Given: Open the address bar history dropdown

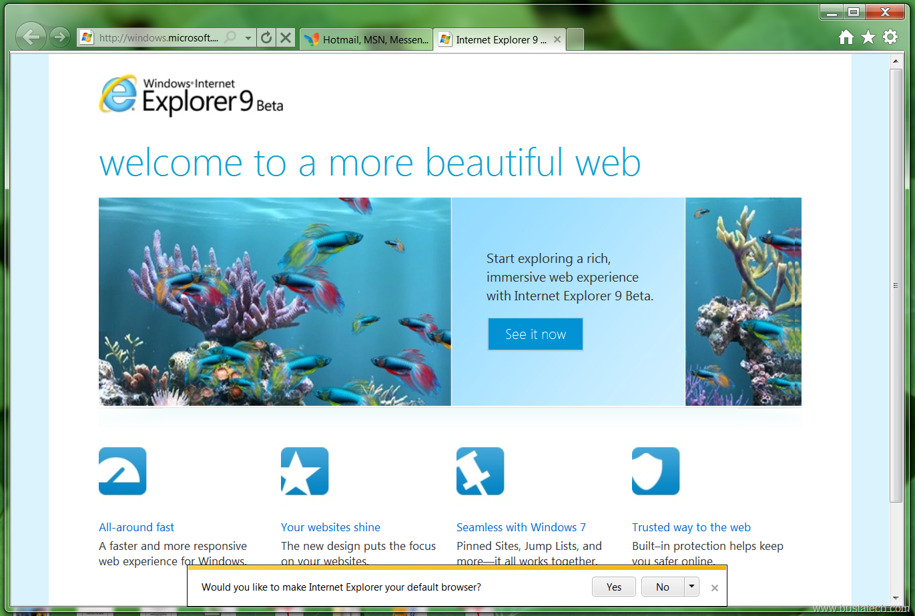Looking at the screenshot, I should [x=248, y=37].
